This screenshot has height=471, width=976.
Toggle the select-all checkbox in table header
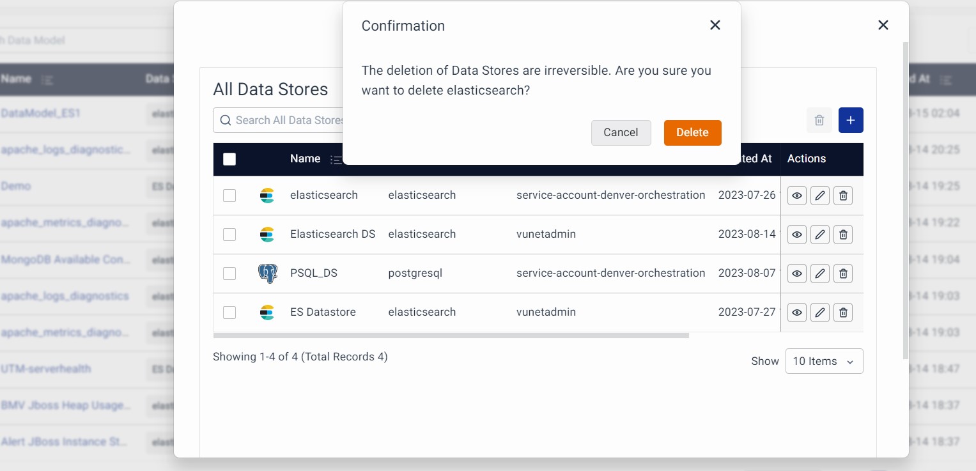pyautogui.click(x=229, y=159)
